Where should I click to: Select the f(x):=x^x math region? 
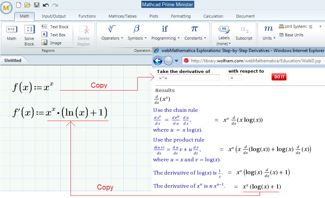point(33,87)
